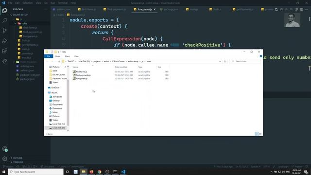Viewport: 311px width, 175px height.
Task: Click the open changes icon in the editor toolbar
Action: click(x=276, y=9)
